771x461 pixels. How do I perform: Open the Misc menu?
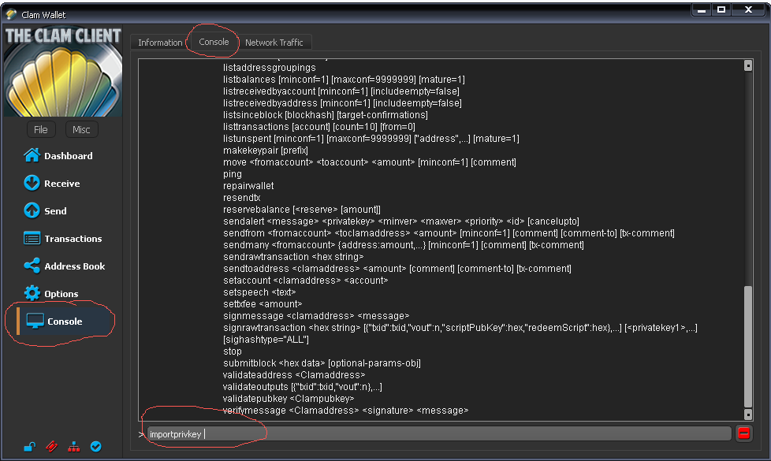coord(81,129)
